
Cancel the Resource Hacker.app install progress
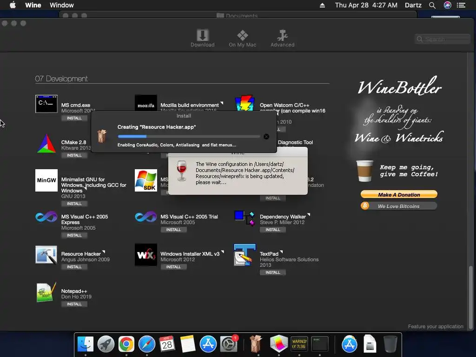(266, 137)
